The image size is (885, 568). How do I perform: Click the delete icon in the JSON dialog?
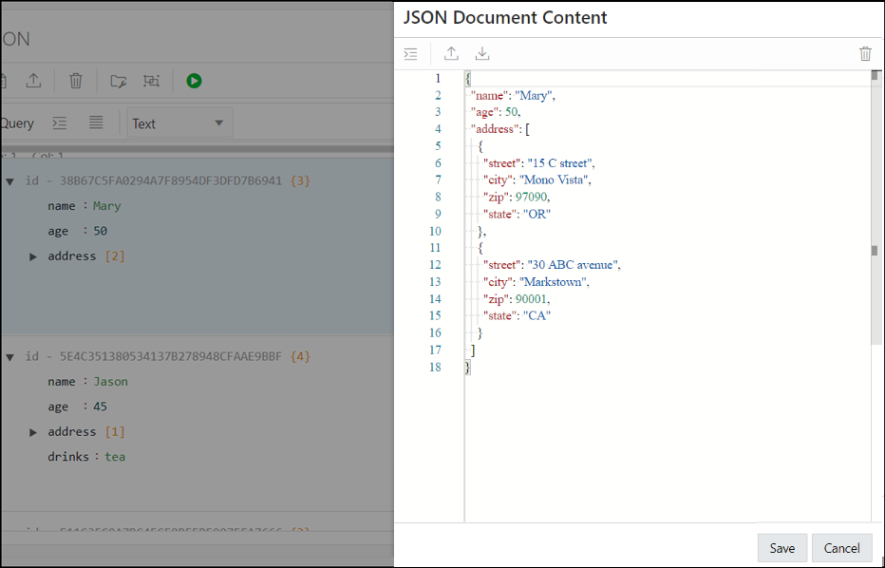pos(865,53)
